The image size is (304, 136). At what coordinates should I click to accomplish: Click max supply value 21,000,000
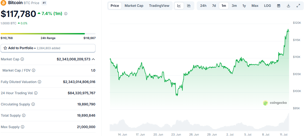tap(86, 127)
